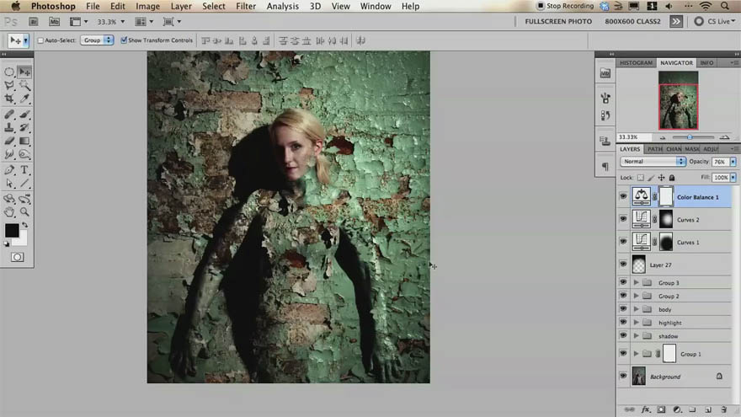Expand the highlight group
This screenshot has width=741, height=417.
pyautogui.click(x=636, y=322)
